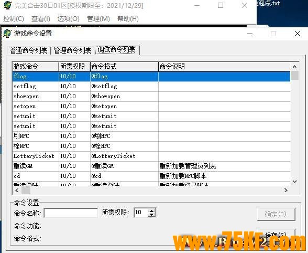308x253 pixels.
Task: Increase 所需权限 value with spinner up arrow
Action: coord(152,211)
